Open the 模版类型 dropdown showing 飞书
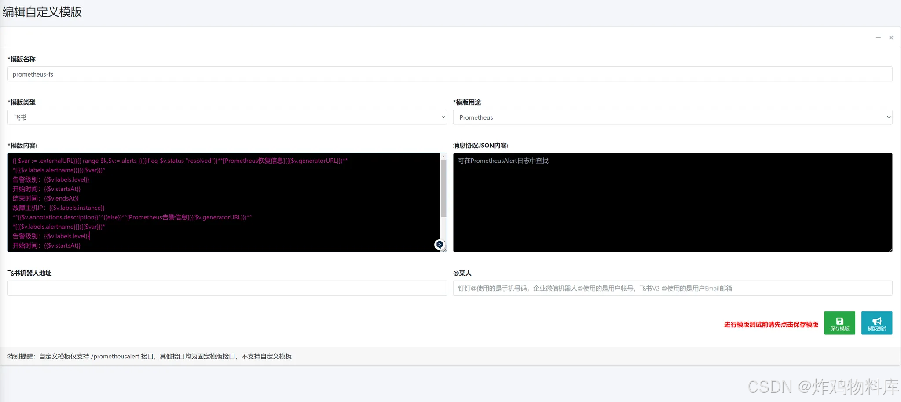The width and height of the screenshot is (901, 402). click(227, 117)
